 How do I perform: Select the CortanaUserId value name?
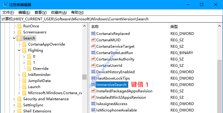[x=109, y=66]
